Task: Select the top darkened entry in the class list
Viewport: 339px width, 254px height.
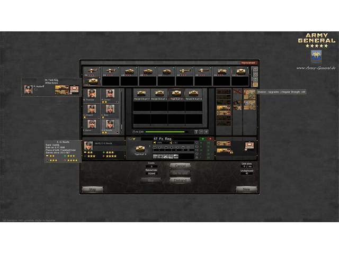Action: click(224, 92)
